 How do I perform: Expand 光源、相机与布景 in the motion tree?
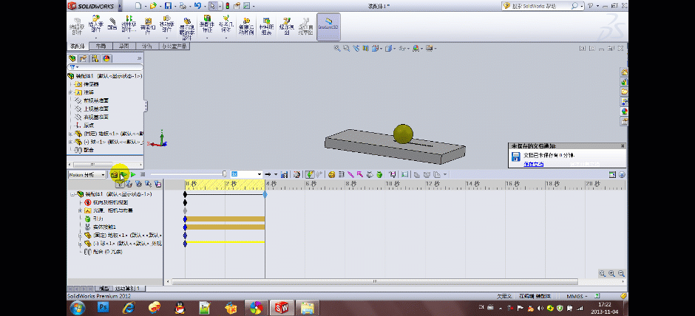(81, 210)
